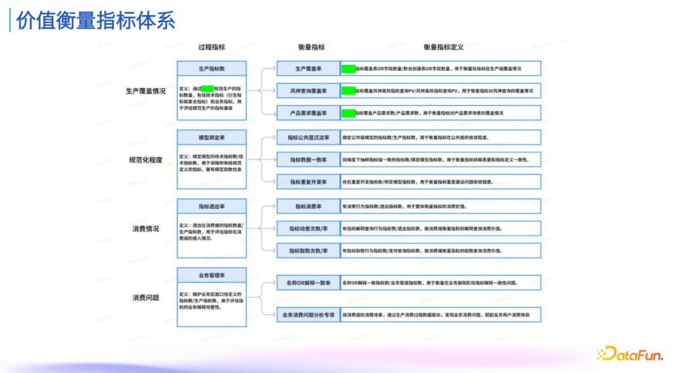683x373 pixels.
Task: Click the definition beside 指标取数次数/率
Action: pos(440,251)
